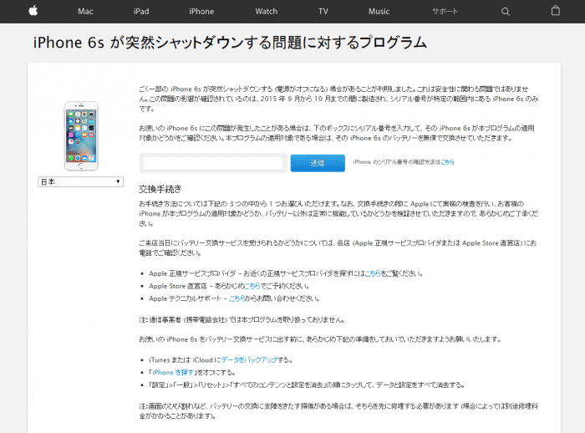Open the データをバックアップ link
585x433 pixels.
(249, 360)
